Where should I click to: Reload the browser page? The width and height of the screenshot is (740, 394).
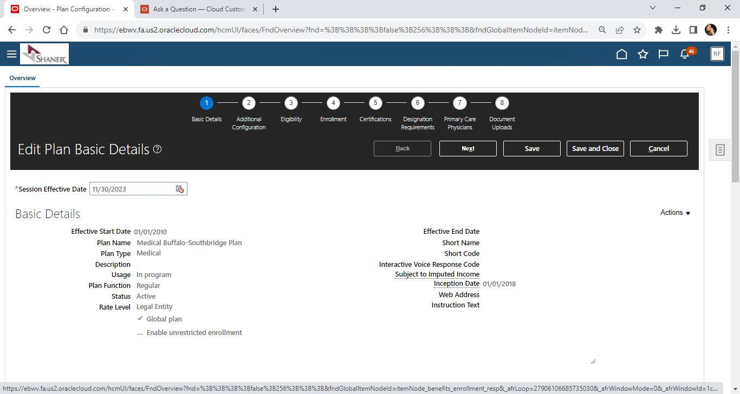47,30
